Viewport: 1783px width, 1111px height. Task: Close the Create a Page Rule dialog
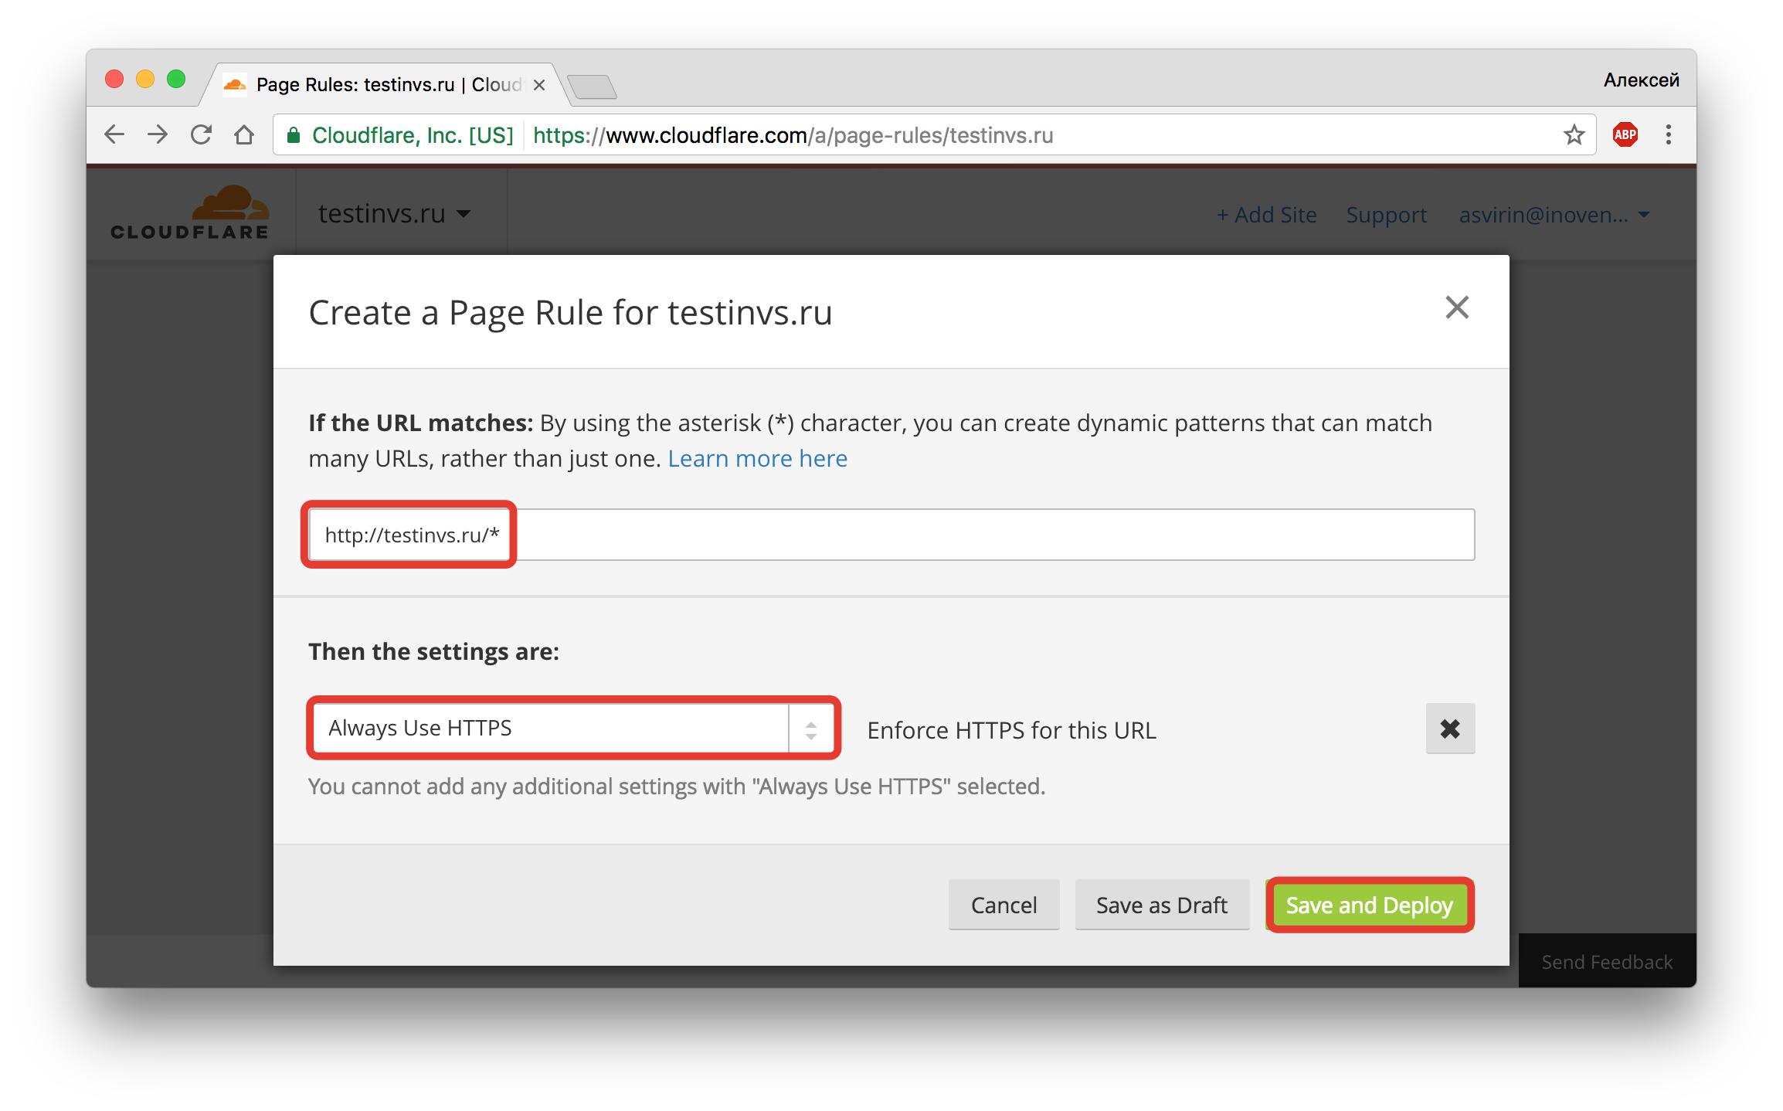[x=1457, y=307]
